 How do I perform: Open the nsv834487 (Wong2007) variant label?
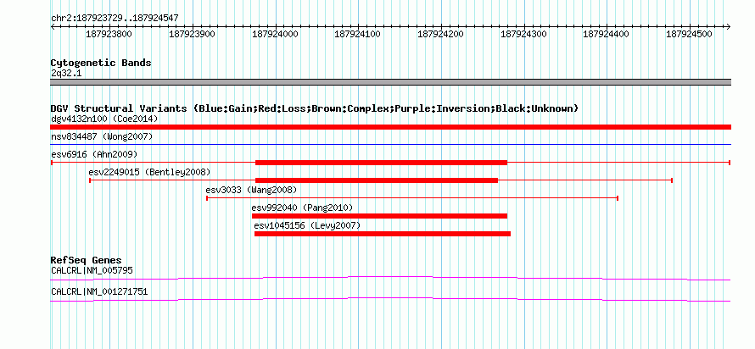tap(102, 137)
